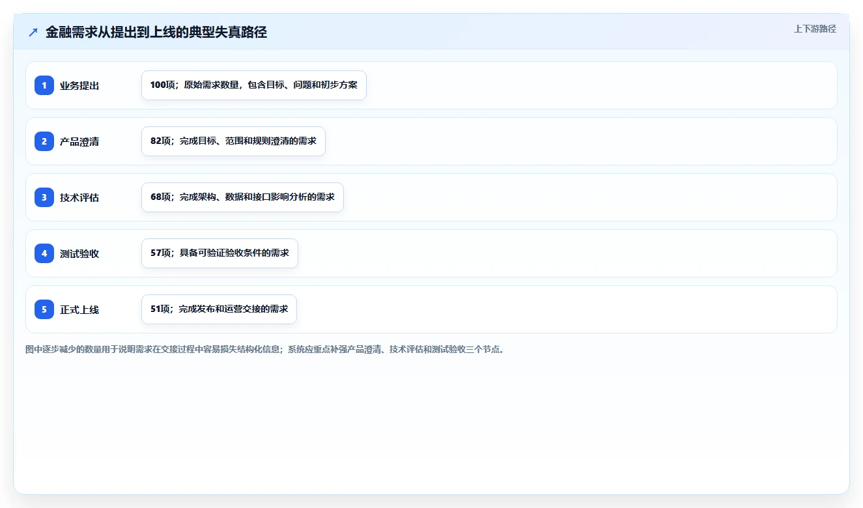The width and height of the screenshot is (863, 508).
Task: Open the 51项 完成发布和运营交接 card
Action: [x=219, y=309]
